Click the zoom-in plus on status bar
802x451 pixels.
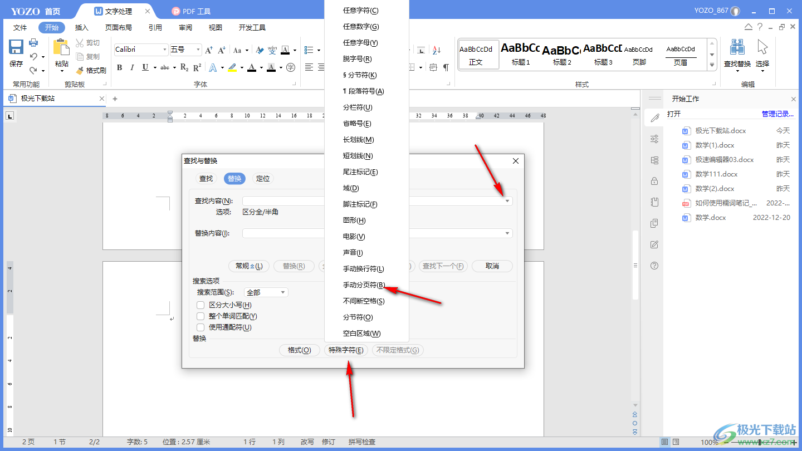[794, 442]
